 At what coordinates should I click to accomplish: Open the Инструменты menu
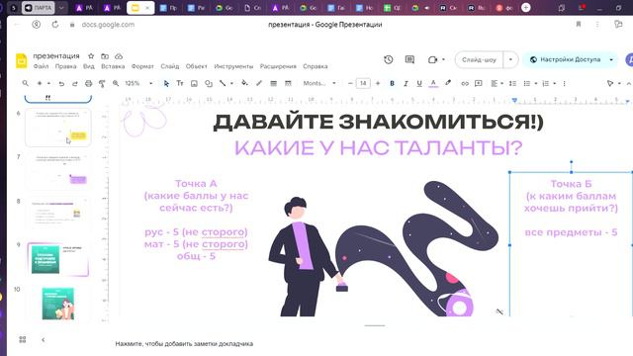233,66
